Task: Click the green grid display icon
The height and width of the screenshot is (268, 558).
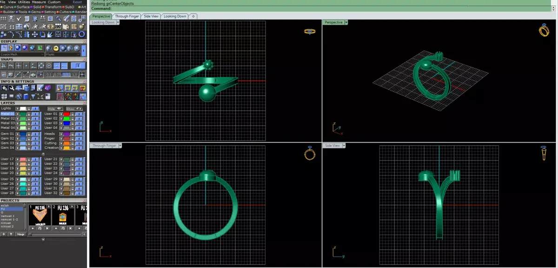Action: click(40, 48)
